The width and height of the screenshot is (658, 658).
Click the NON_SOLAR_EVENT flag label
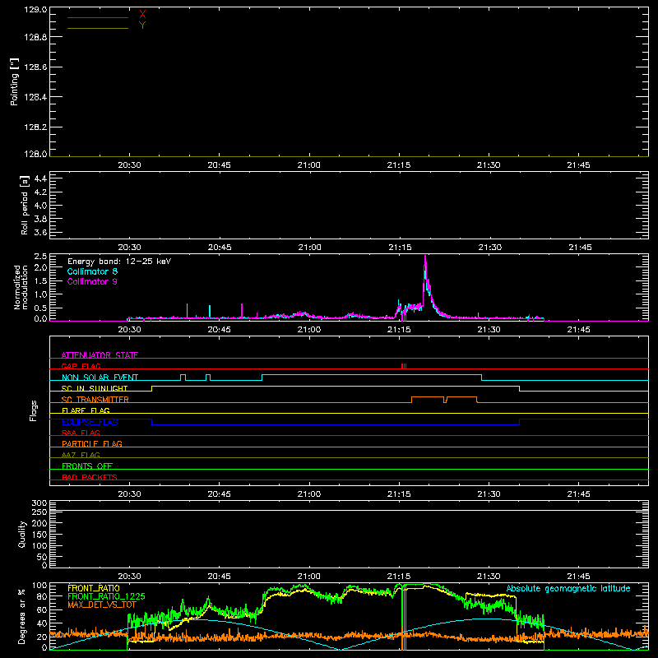[100, 378]
